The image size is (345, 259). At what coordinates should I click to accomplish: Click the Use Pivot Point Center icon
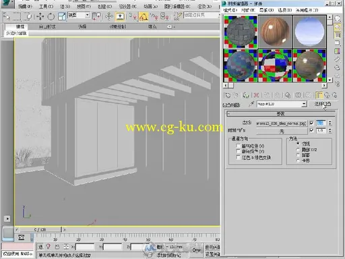96,16
